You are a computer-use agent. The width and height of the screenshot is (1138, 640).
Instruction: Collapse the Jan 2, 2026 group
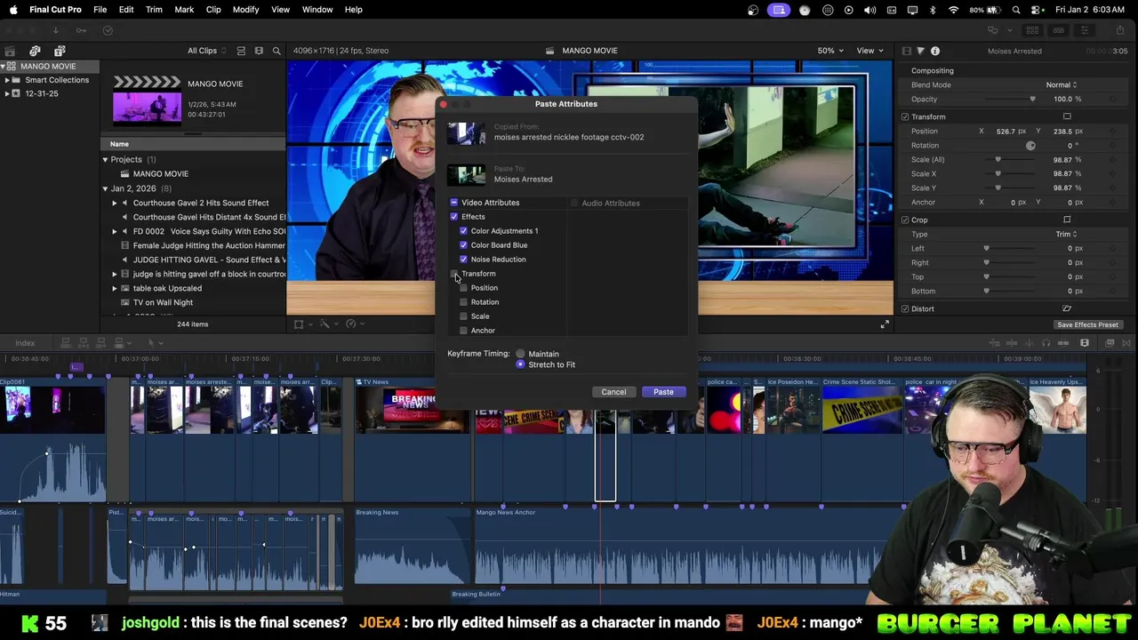[105, 188]
